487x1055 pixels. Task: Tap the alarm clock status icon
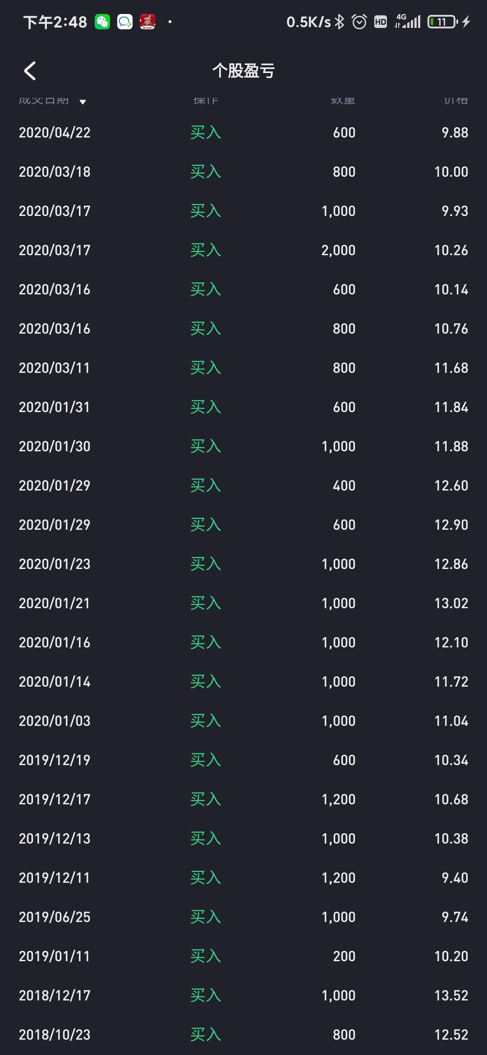point(359,22)
